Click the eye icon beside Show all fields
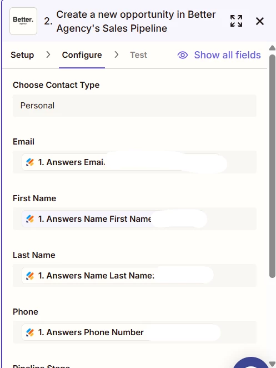 183,55
